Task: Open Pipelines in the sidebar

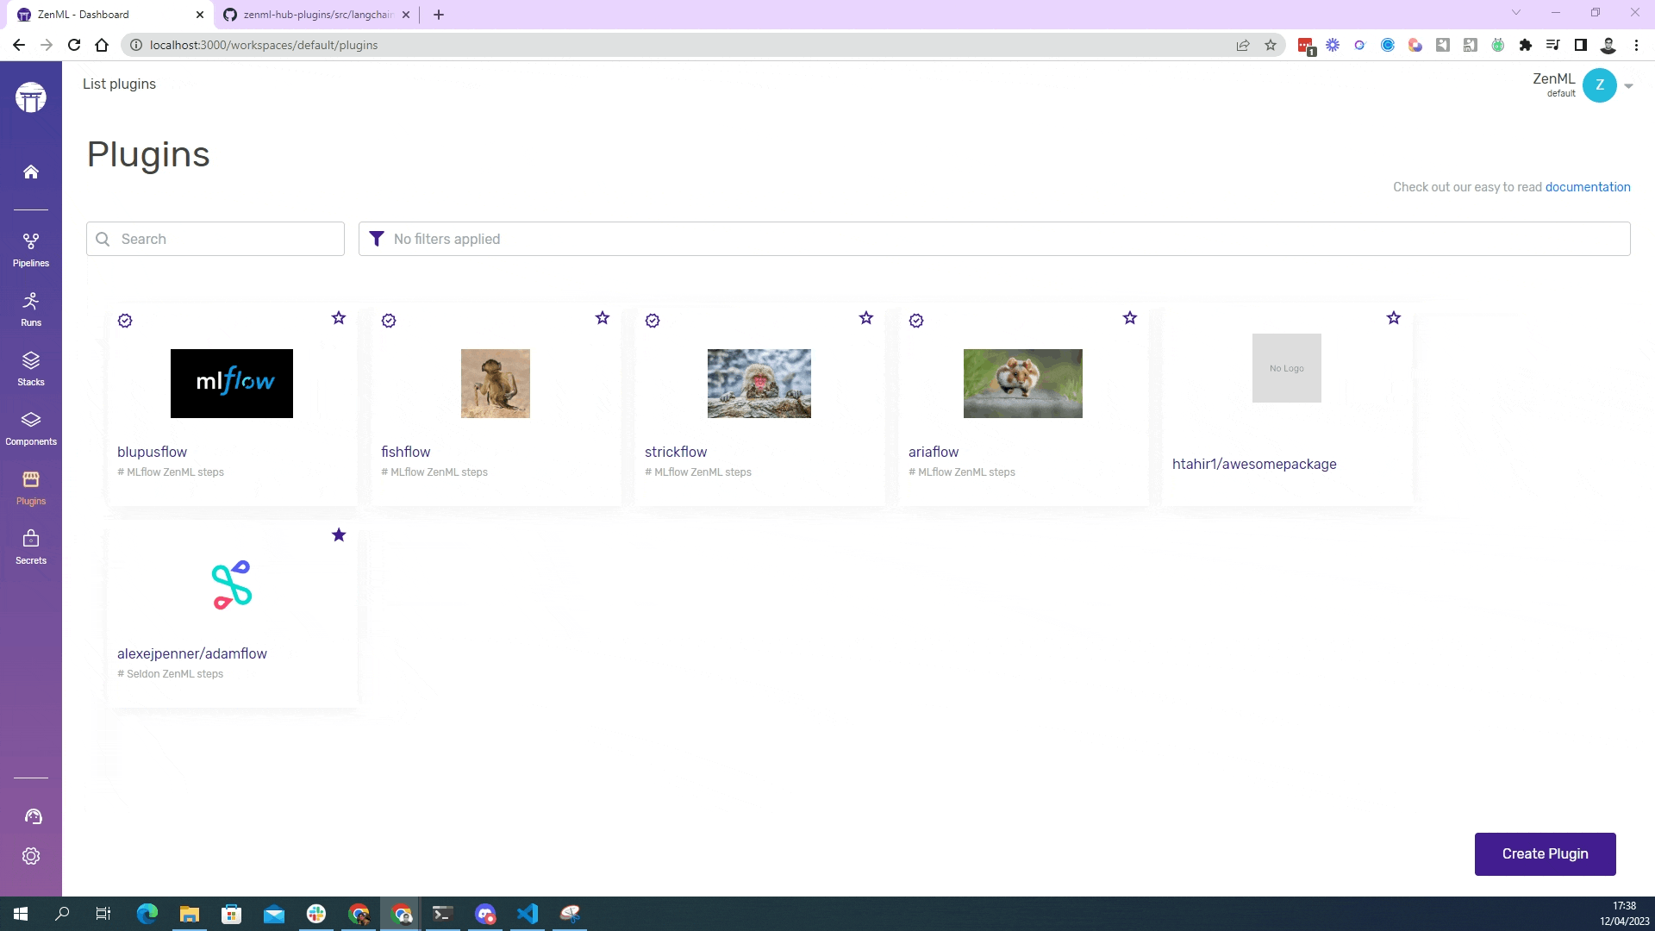Action: click(x=31, y=249)
